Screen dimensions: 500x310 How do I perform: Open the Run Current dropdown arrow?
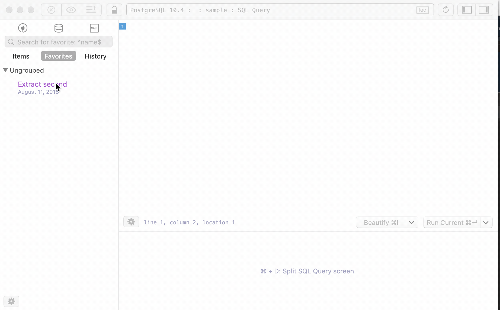486,222
